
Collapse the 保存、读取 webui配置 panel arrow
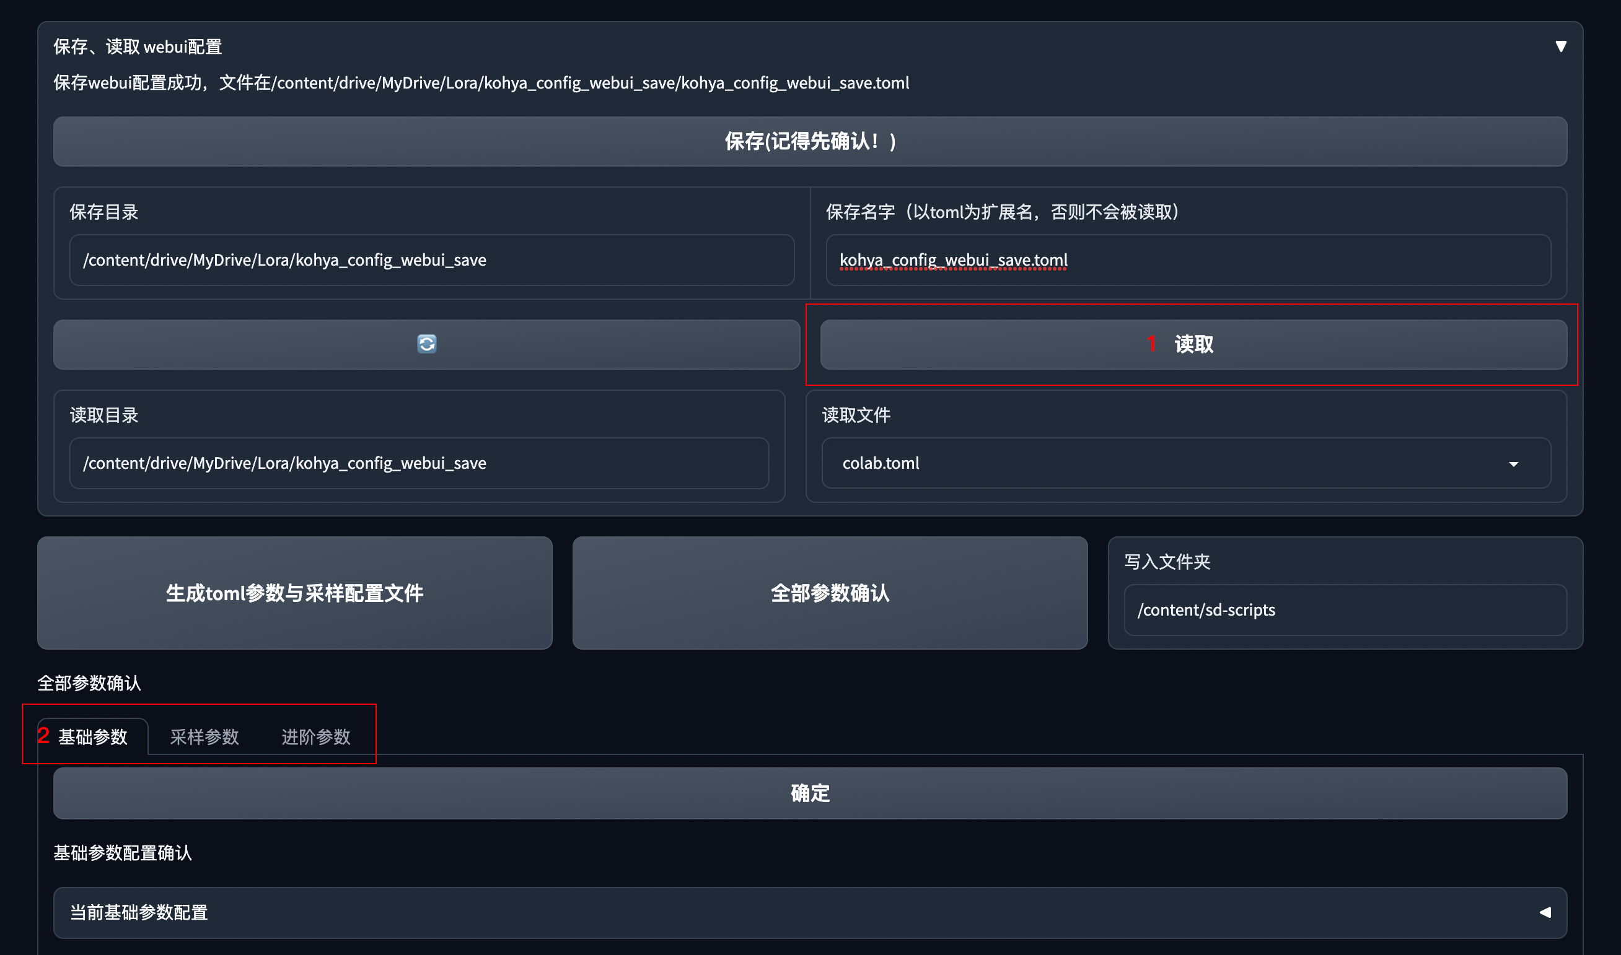tap(1560, 46)
